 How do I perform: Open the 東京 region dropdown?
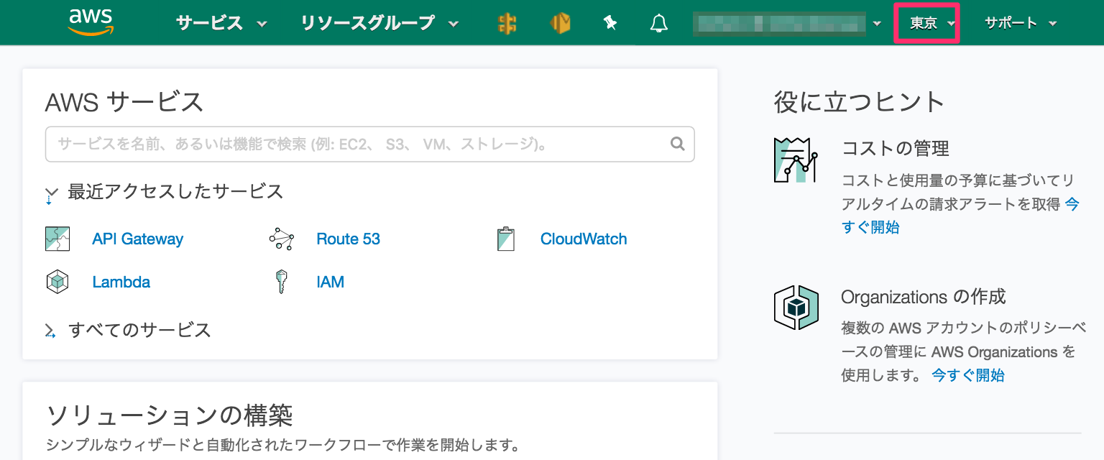(x=926, y=22)
